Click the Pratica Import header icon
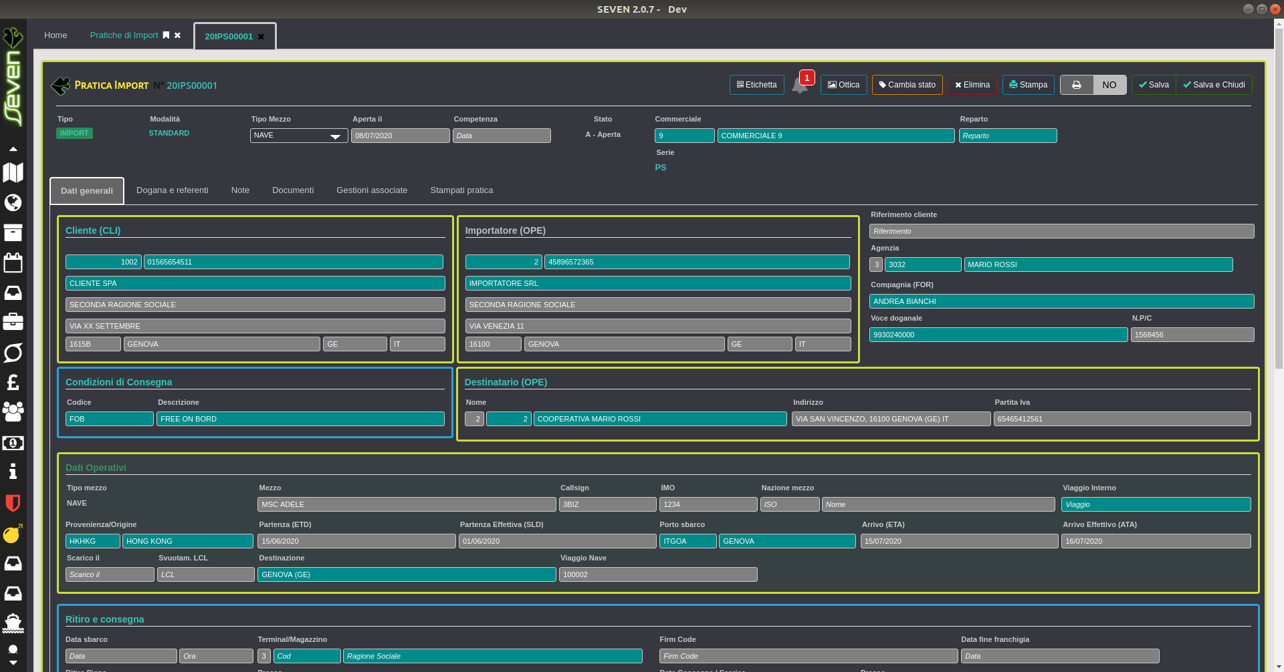Viewport: 1284px width, 672px height. (60, 86)
